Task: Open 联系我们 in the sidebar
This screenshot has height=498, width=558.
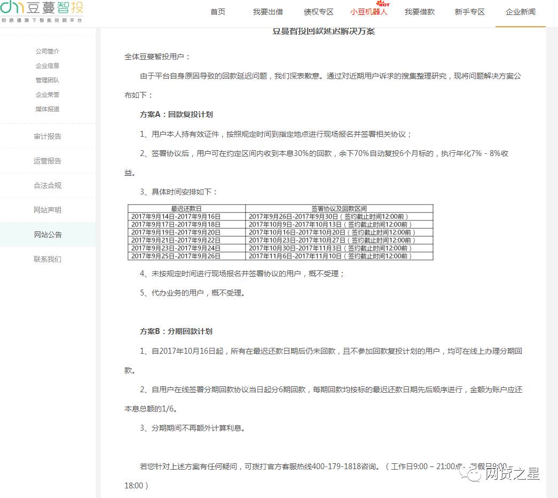Action: point(48,259)
